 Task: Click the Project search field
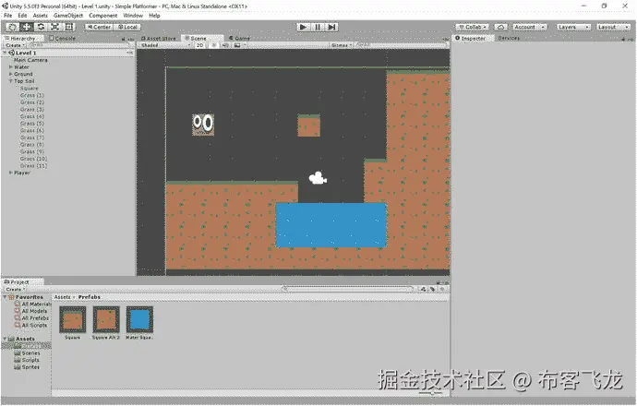(348, 289)
